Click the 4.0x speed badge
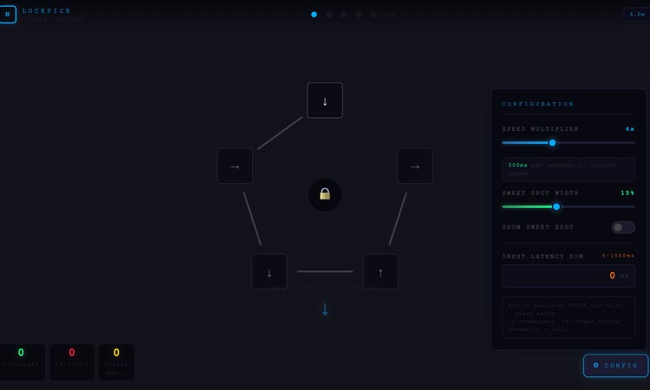The width and height of the screenshot is (650, 390). click(637, 15)
